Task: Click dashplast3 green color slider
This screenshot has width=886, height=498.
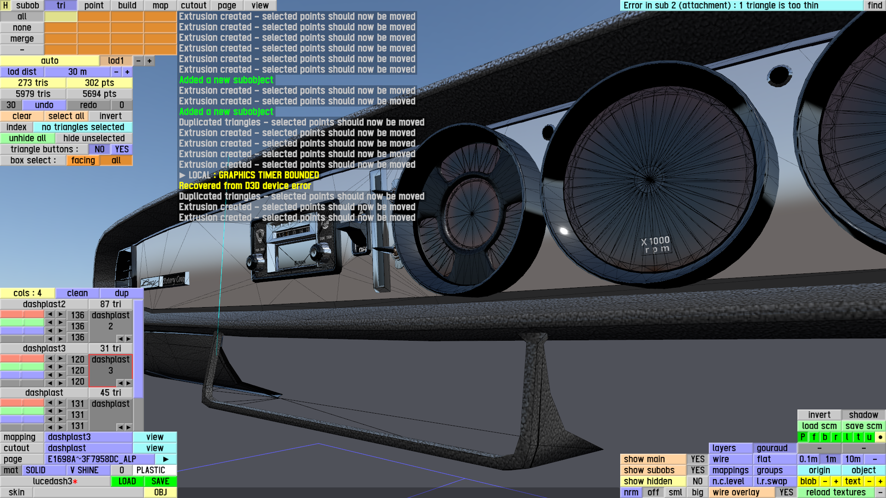Action: point(22,367)
